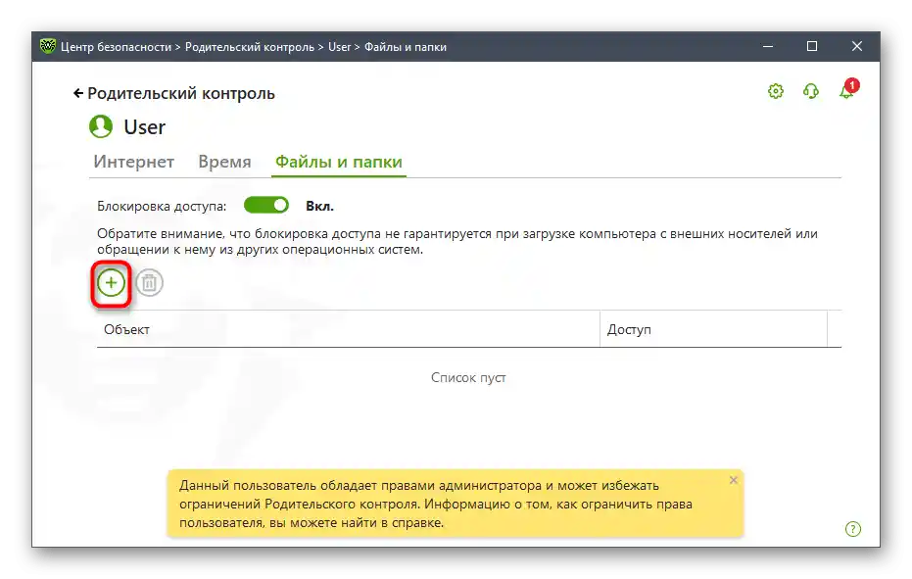
Task: Click the User name heading
Action: tap(144, 126)
